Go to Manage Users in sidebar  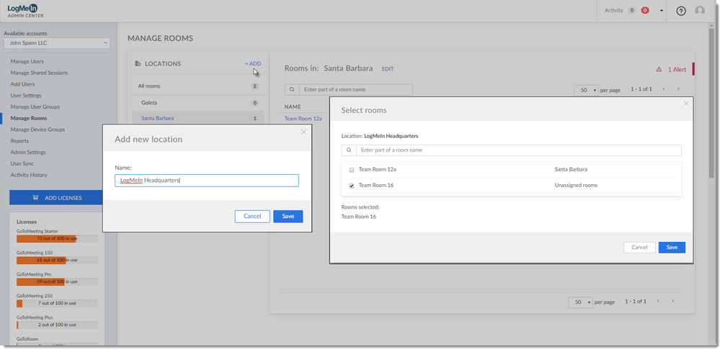[27, 62]
